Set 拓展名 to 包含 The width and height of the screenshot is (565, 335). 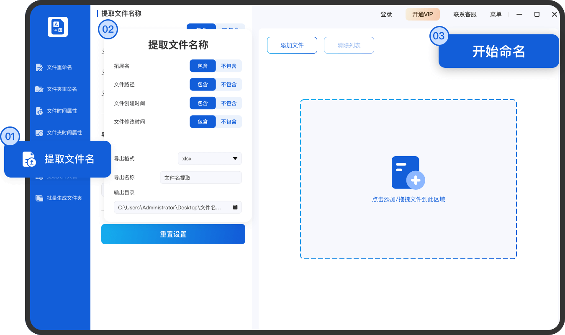tap(203, 66)
